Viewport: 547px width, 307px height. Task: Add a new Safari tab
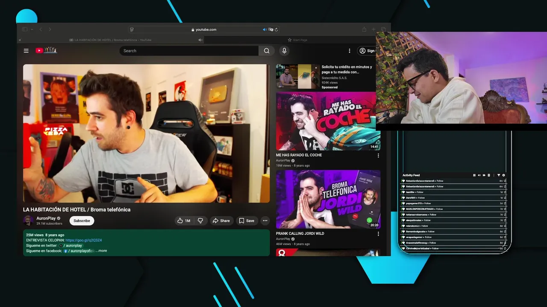[373, 29]
